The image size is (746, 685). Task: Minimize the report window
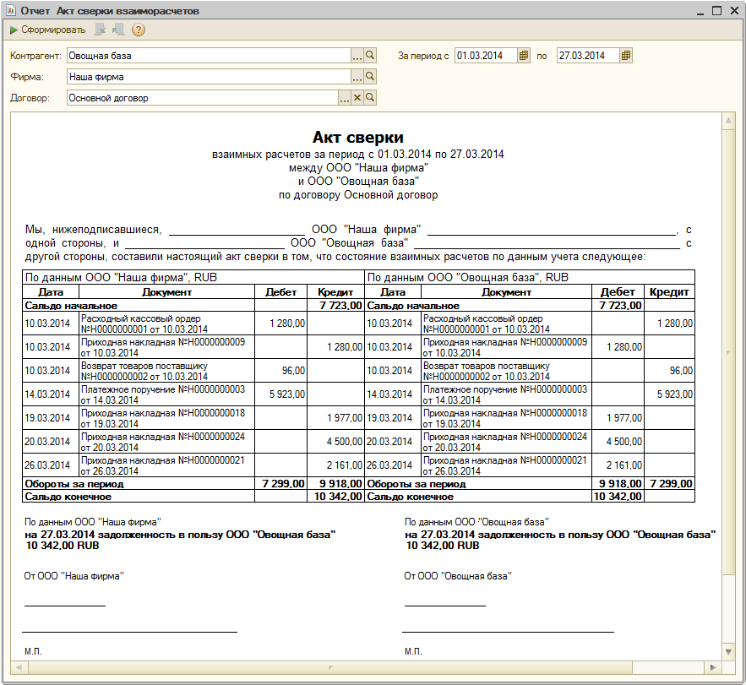pos(700,12)
